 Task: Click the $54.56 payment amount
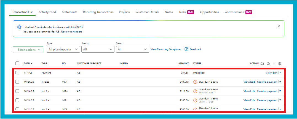185,73
